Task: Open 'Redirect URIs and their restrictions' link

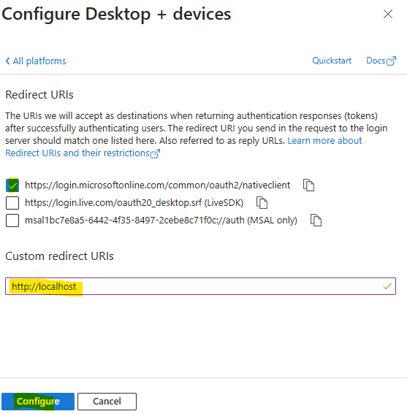Action: coord(77,153)
